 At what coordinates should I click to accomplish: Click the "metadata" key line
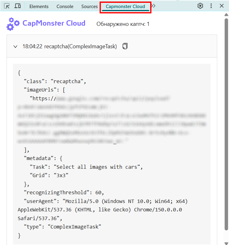43,158
